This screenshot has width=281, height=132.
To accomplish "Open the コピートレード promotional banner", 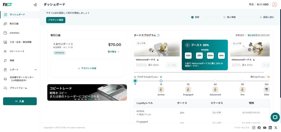I will 87,92.
